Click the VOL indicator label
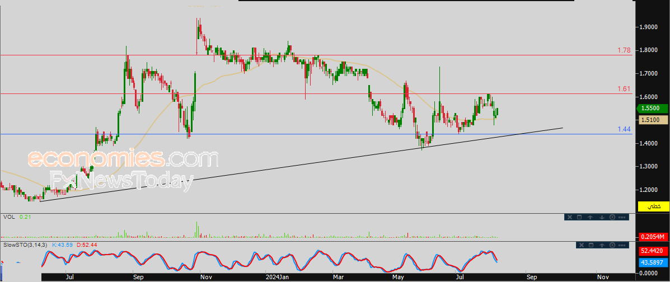Screen dimensions: 670x282 pos(8,217)
